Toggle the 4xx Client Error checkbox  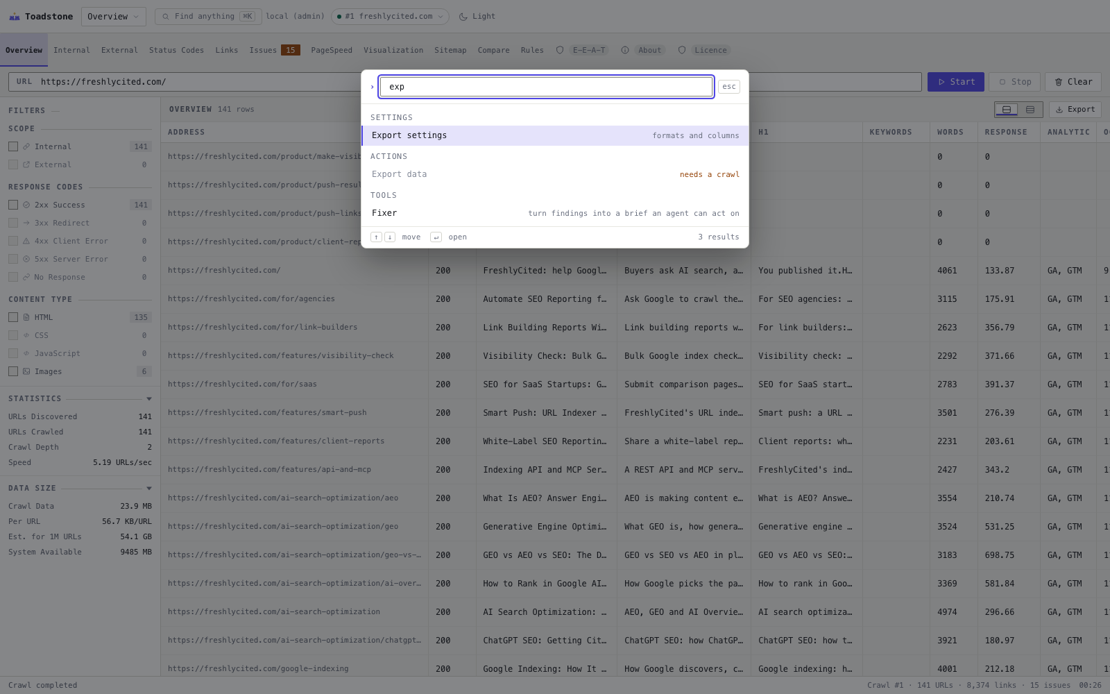pos(13,241)
